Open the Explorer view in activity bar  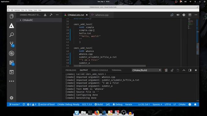tap(12, 16)
